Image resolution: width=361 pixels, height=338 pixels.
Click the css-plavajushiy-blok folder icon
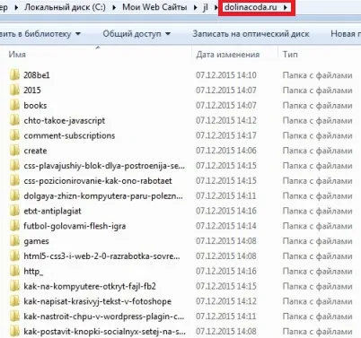pyautogui.click(x=14, y=166)
